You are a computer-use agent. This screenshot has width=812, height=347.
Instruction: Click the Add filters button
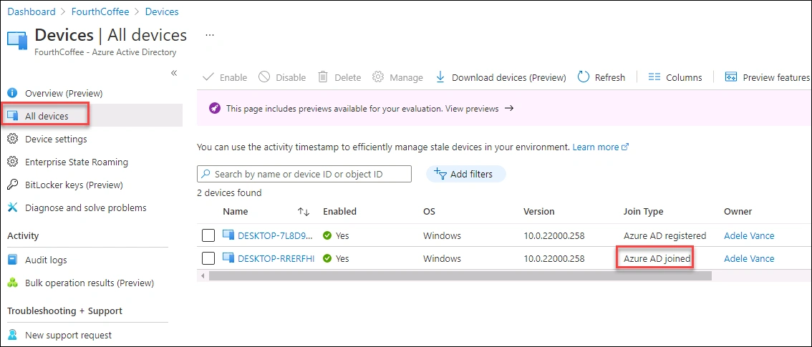coord(465,175)
